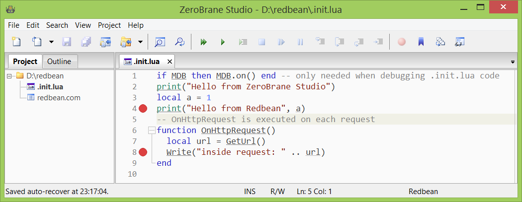Open the Help menu
This screenshot has height=202, width=522.
click(x=136, y=25)
